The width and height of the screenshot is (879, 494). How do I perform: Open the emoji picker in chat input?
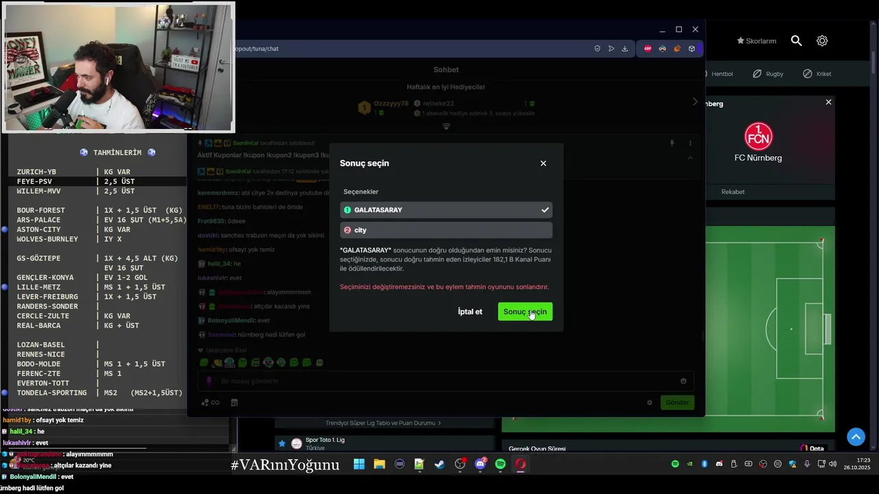683,381
